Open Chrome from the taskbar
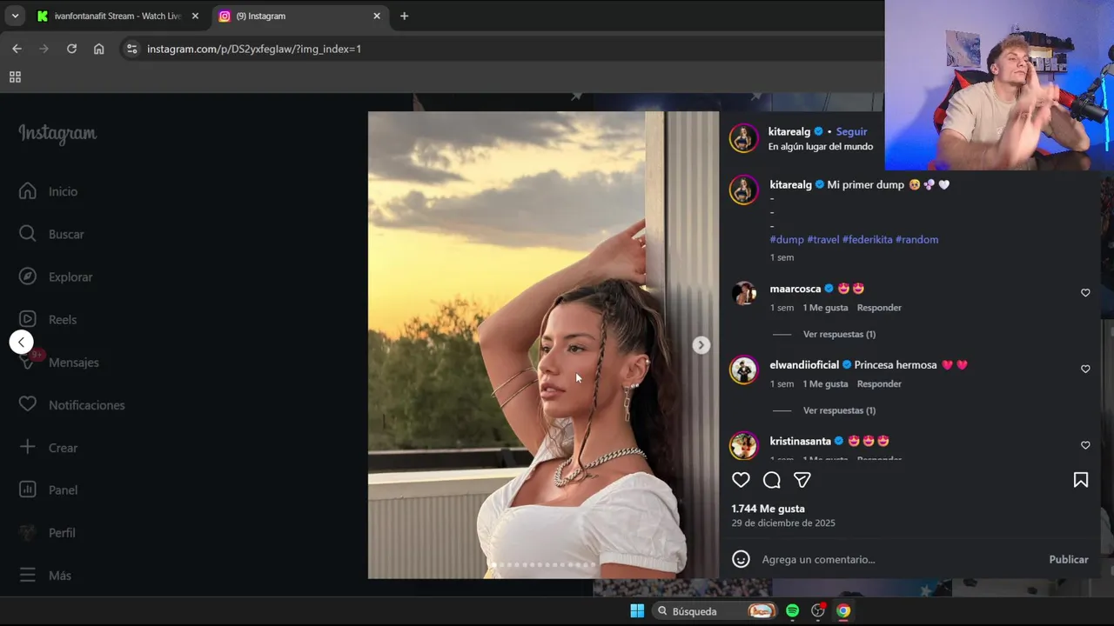The image size is (1114, 626). coord(843,610)
